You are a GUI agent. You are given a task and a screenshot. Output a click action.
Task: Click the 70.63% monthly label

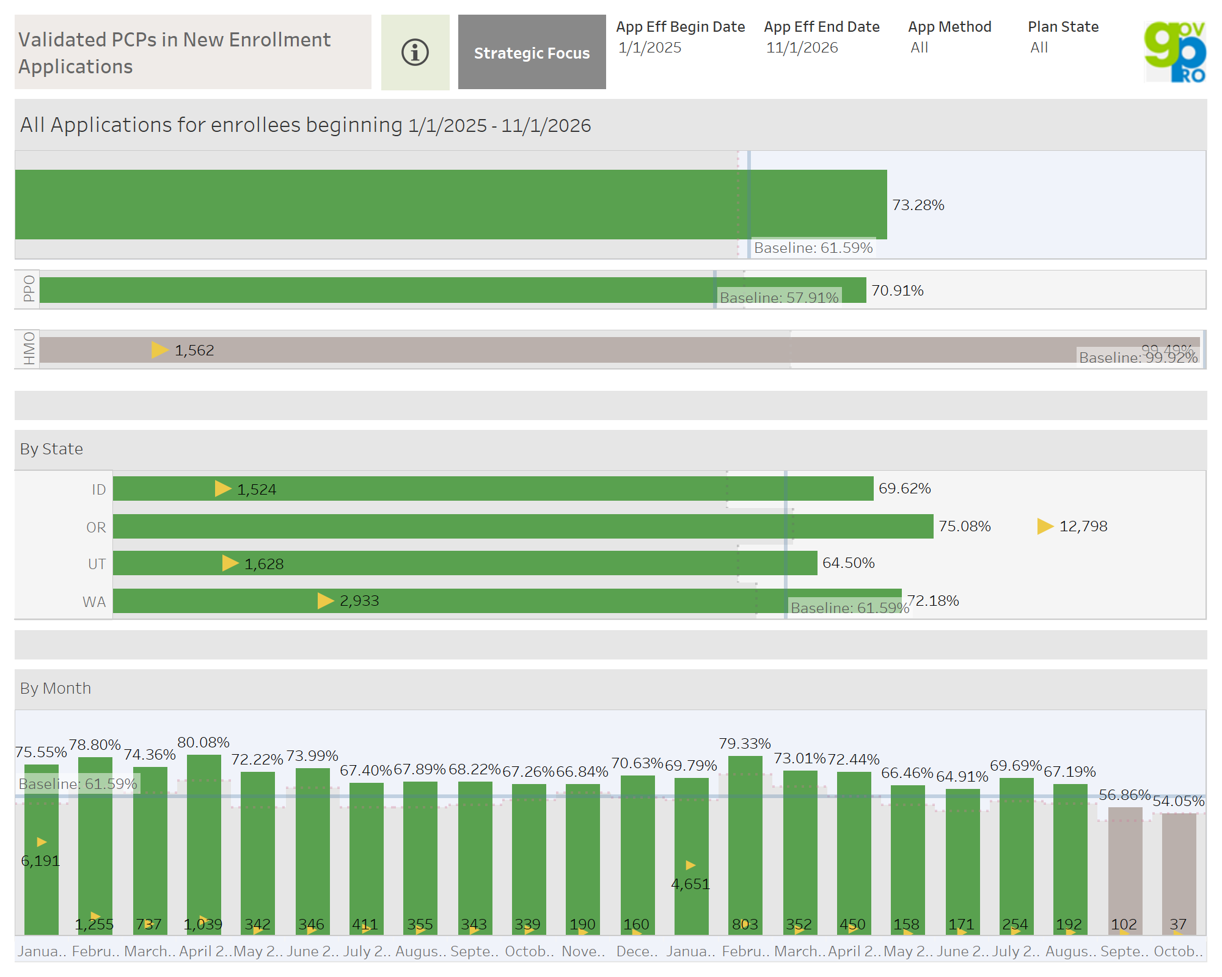point(637,763)
